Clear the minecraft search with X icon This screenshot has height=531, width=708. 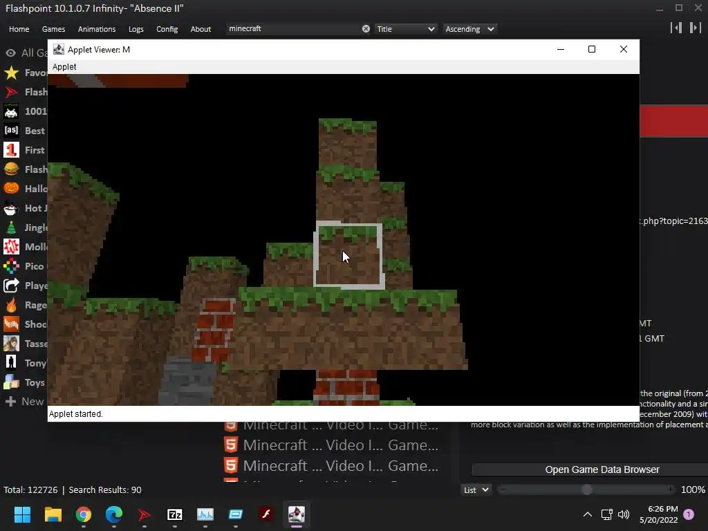[x=366, y=29]
